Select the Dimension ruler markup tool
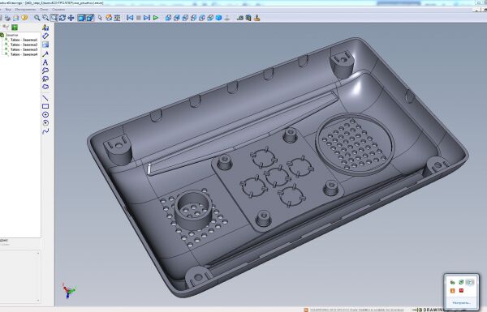The width and height of the screenshot is (487, 312). (x=45, y=36)
